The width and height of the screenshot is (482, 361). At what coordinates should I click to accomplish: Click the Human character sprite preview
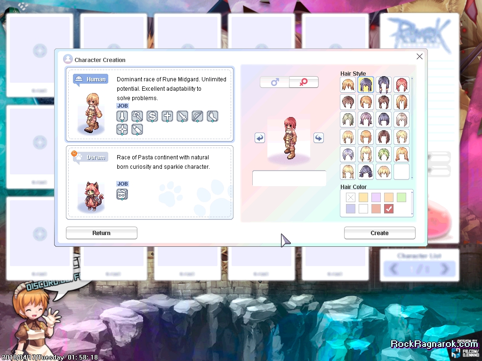(x=92, y=113)
